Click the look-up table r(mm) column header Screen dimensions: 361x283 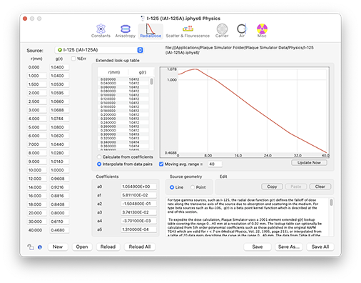pyautogui.click(x=113, y=72)
